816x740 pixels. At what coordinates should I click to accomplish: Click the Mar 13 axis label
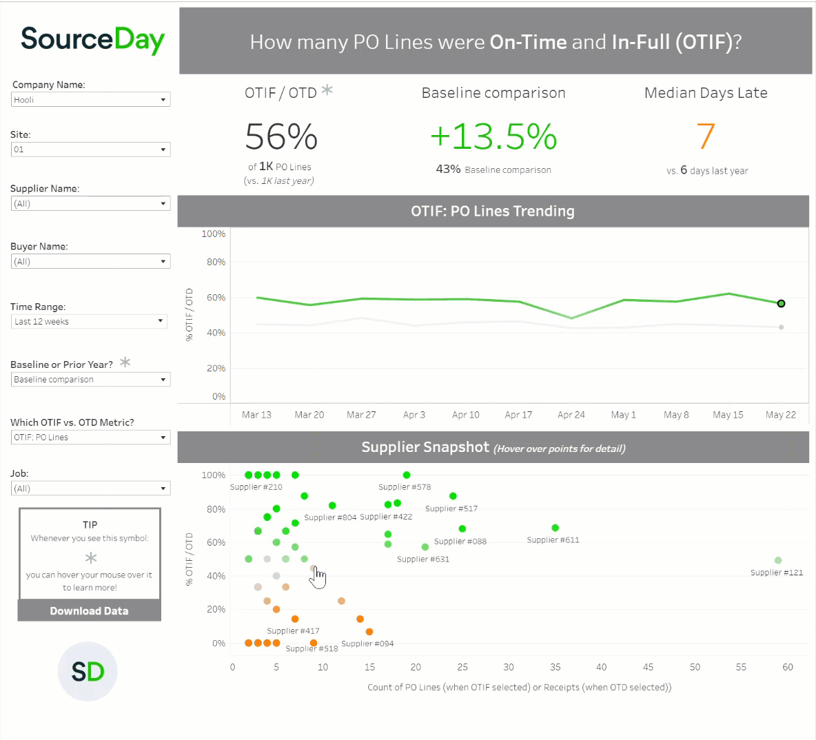(x=256, y=415)
